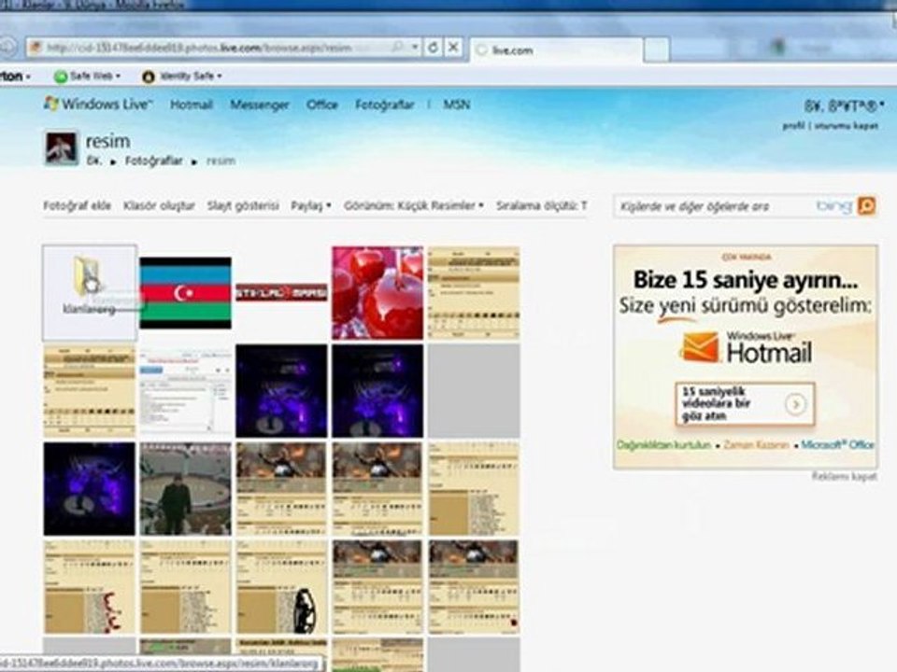Click the profil link

tap(793, 126)
